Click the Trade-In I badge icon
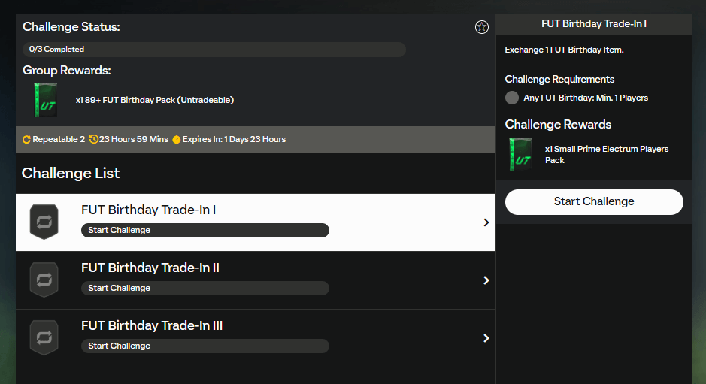The image size is (706, 384). click(44, 222)
